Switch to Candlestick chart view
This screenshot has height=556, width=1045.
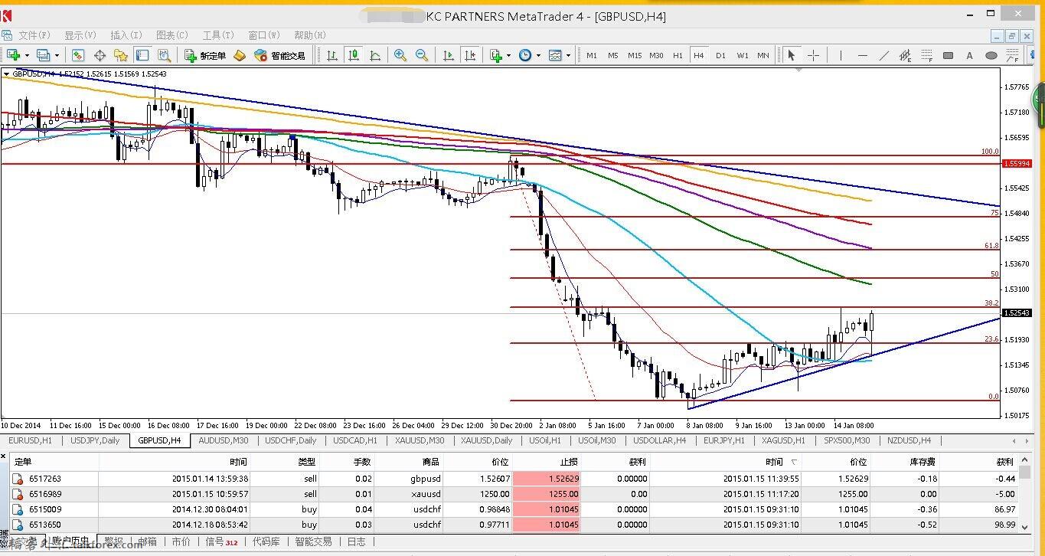coord(354,55)
